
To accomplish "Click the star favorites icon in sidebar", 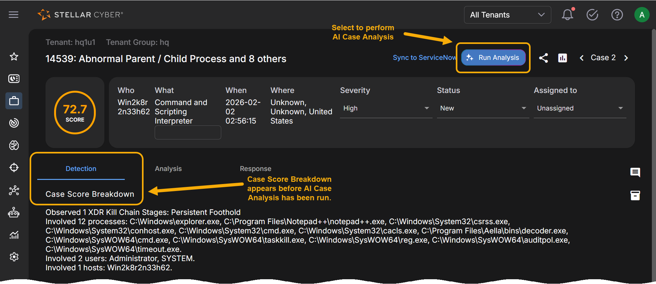I will coord(14,57).
